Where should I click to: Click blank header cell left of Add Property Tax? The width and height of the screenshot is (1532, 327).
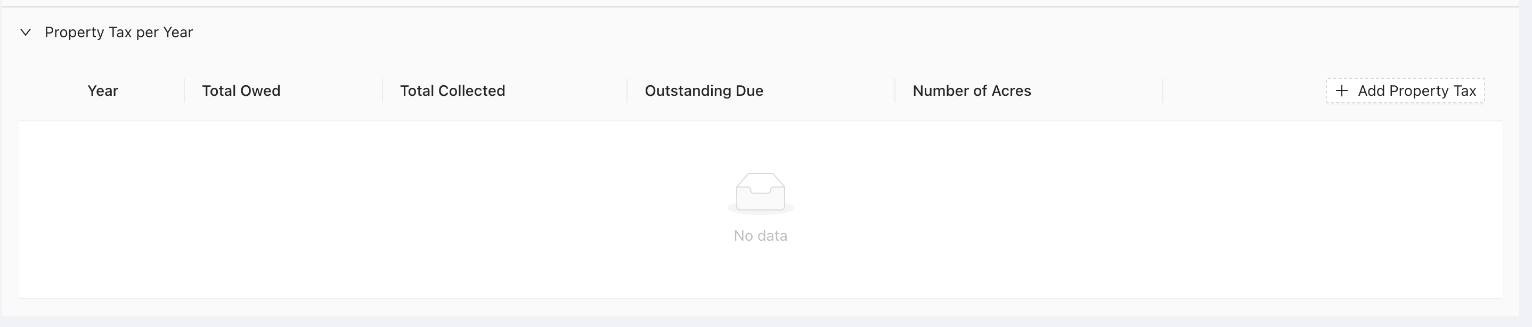click(x=1243, y=91)
